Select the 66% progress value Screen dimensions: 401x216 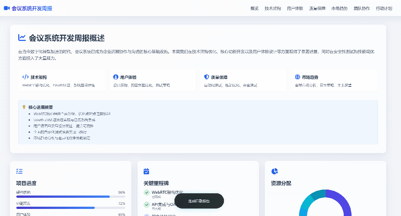pyautogui.click(x=122, y=192)
